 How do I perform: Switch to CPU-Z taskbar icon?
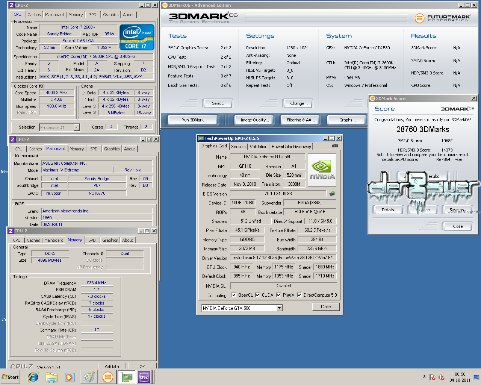click(x=144, y=377)
